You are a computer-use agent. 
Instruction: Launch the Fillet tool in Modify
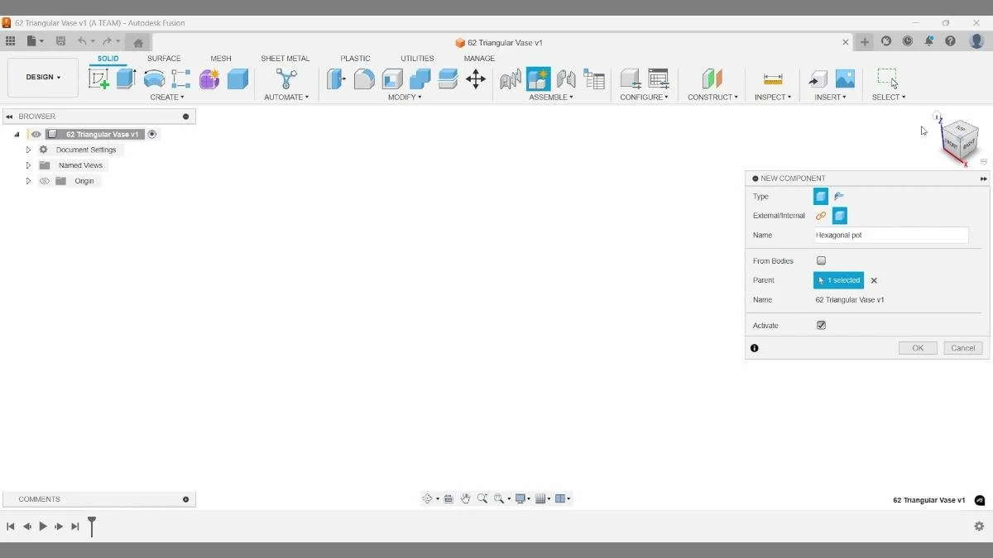click(364, 79)
